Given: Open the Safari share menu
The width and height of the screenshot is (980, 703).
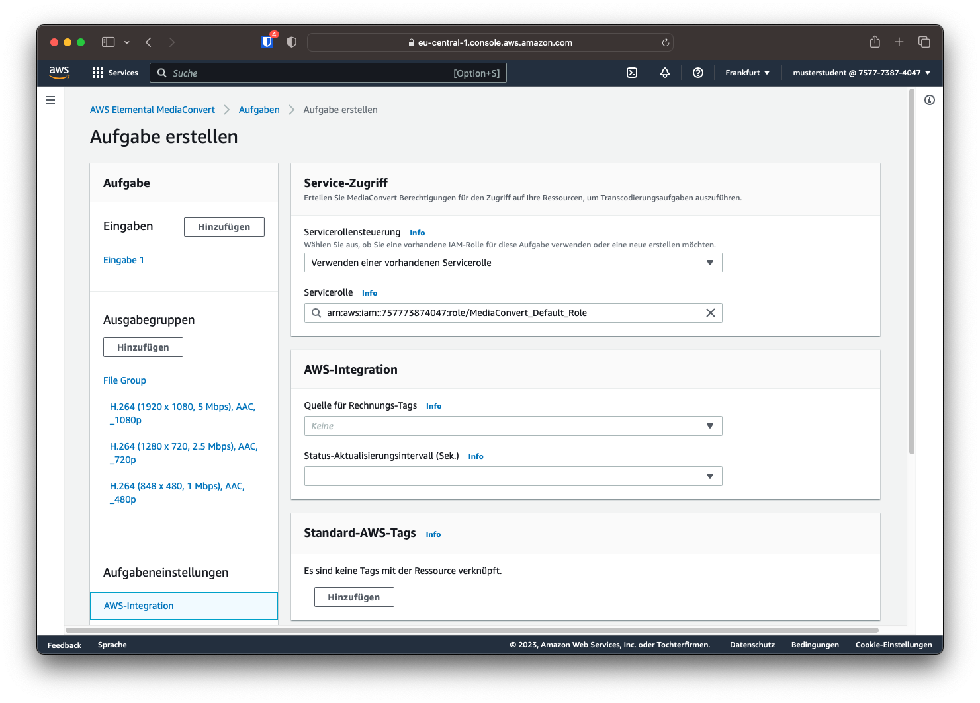Looking at the screenshot, I should tap(875, 42).
